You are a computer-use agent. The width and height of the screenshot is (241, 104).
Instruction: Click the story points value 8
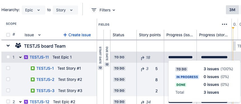(157, 80)
